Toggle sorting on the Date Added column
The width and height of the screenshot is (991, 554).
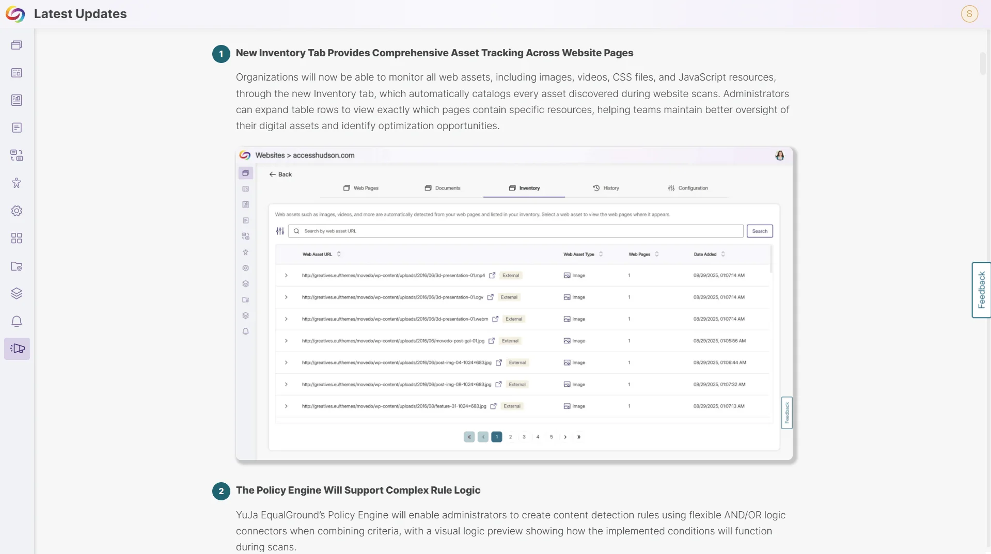pos(723,254)
